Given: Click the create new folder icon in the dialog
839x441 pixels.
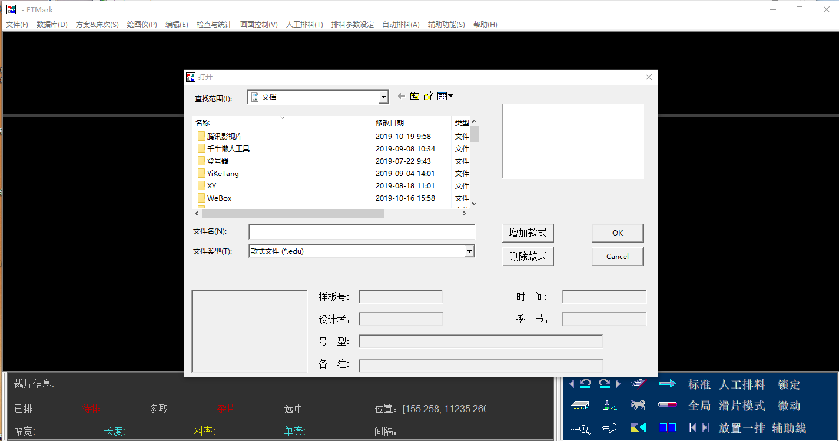Looking at the screenshot, I should (427, 95).
